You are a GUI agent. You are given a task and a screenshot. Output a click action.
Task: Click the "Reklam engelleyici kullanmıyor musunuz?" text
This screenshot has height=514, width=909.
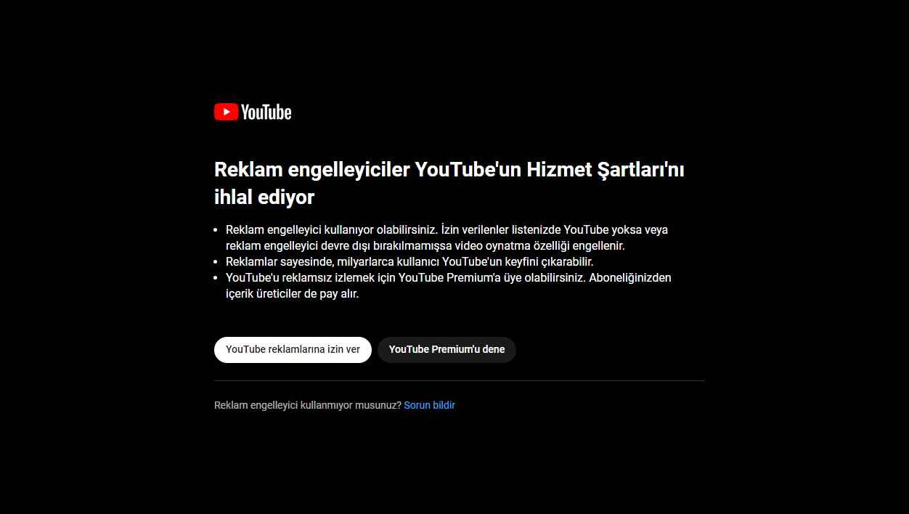(x=308, y=405)
